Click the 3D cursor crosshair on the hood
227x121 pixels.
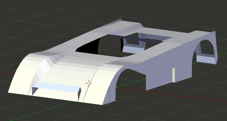[x=89, y=83]
